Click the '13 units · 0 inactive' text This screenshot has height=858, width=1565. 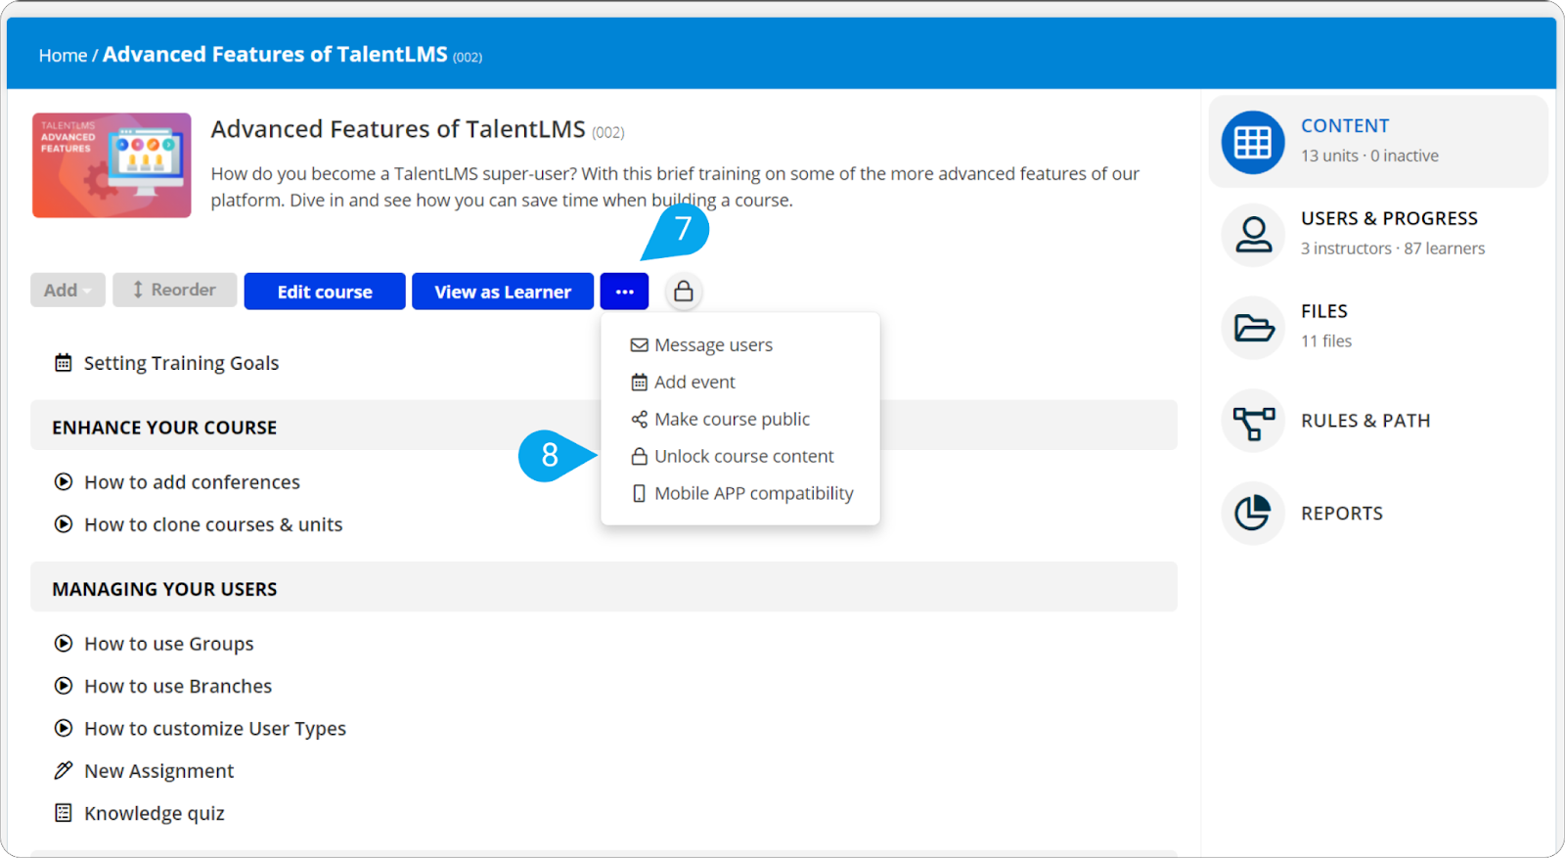[1369, 156]
